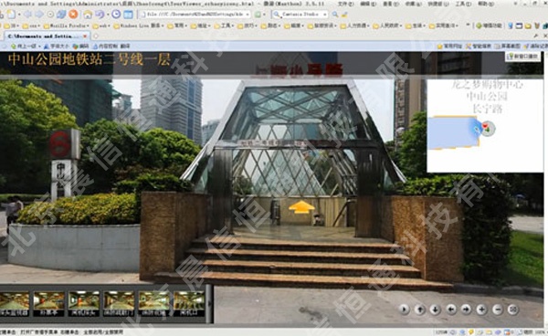
Task: Open the 工具 menu in the menu bar
Action: click(x=463, y=4)
